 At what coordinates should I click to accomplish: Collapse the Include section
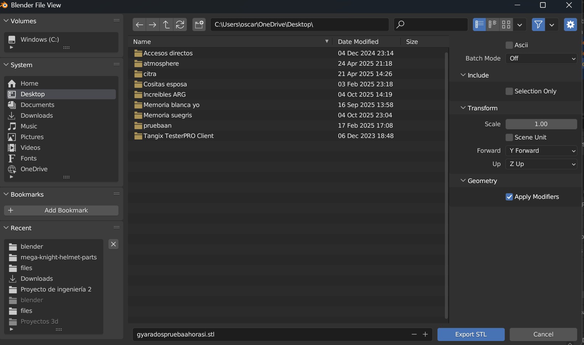click(x=475, y=75)
